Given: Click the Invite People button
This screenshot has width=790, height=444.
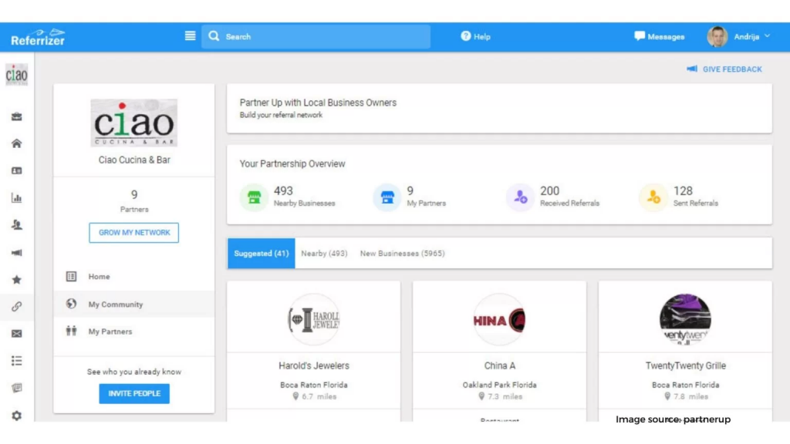Looking at the screenshot, I should click(x=134, y=394).
